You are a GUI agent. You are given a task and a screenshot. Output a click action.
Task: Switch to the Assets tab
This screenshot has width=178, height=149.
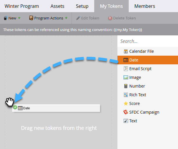pyautogui.click(x=57, y=6)
